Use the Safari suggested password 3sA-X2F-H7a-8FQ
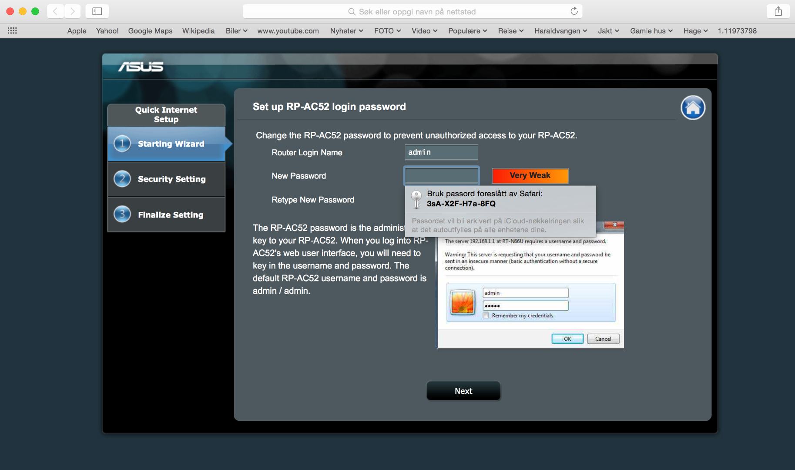The width and height of the screenshot is (795, 470). [x=500, y=199]
